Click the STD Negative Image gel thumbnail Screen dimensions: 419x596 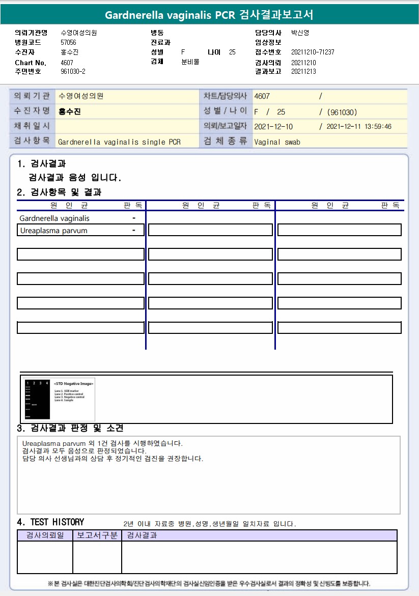58,399
